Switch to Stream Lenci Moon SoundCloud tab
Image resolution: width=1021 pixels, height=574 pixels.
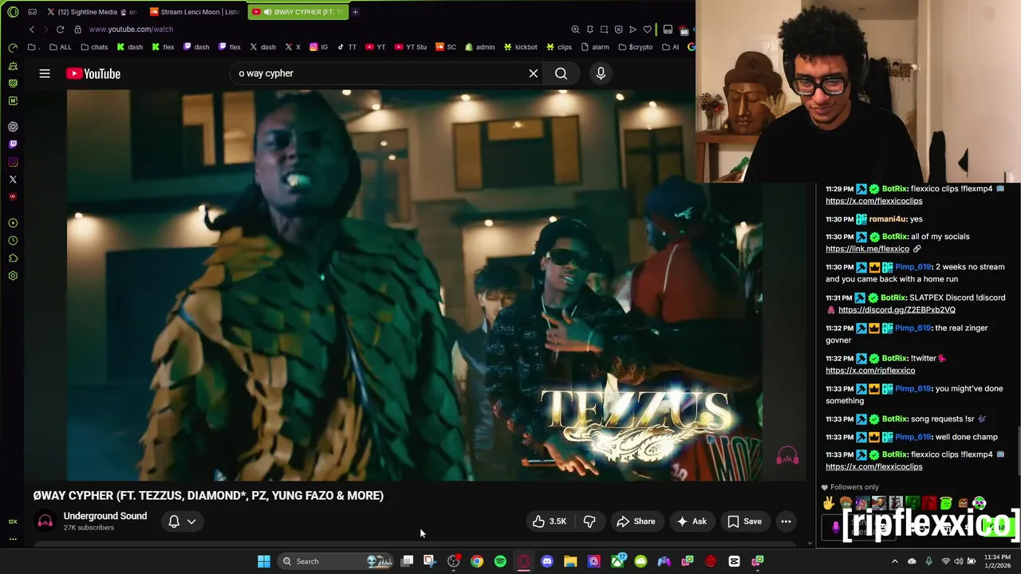point(195,12)
